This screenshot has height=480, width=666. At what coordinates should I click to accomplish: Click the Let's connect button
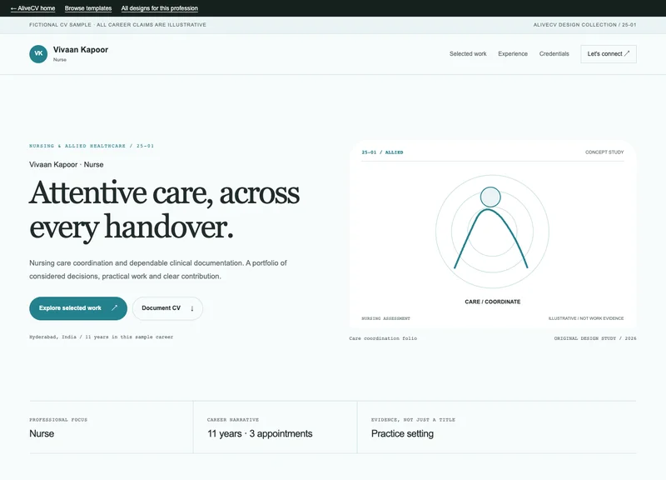coord(609,54)
